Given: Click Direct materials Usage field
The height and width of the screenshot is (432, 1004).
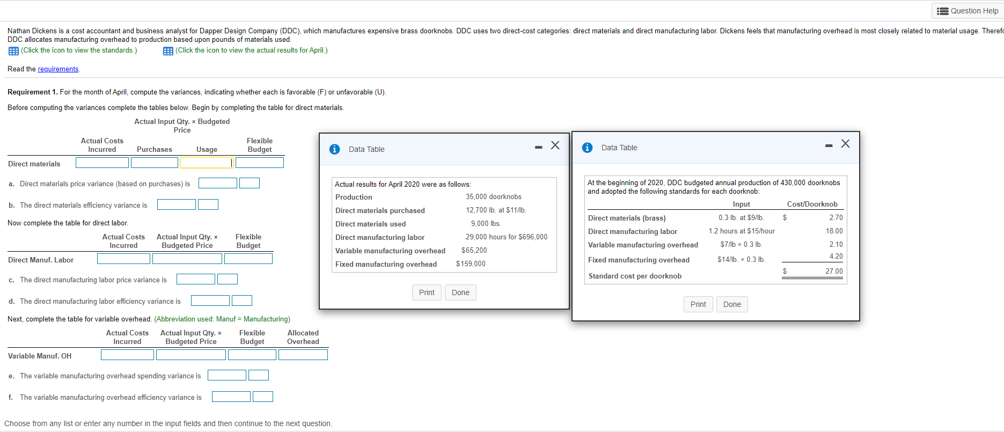Looking at the screenshot, I should tap(207, 163).
